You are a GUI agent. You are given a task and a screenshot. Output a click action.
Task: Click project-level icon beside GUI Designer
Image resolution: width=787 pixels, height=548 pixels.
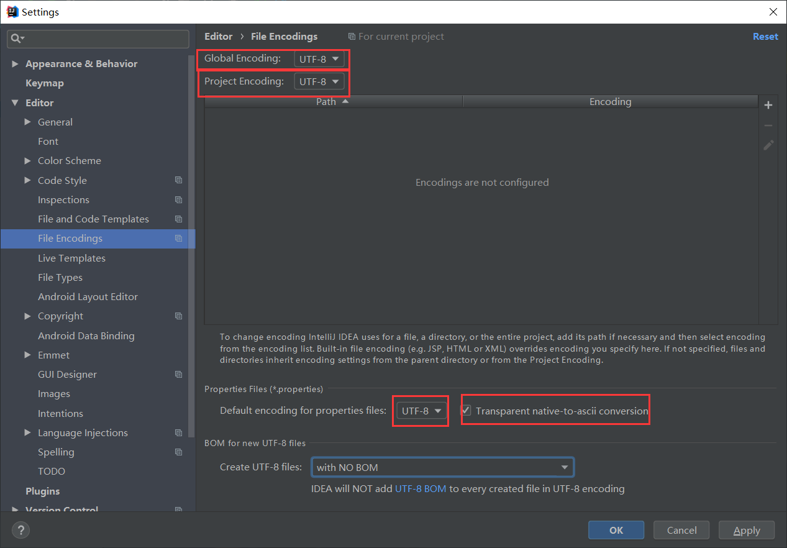pyautogui.click(x=179, y=374)
